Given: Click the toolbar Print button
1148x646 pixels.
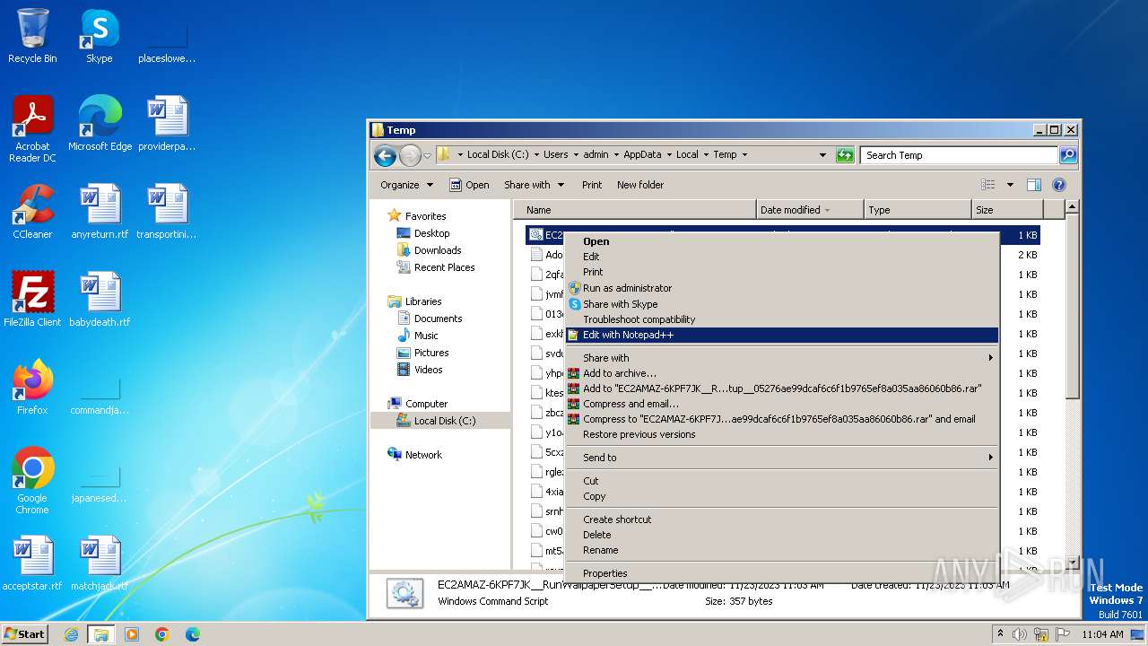Looking at the screenshot, I should tap(592, 185).
